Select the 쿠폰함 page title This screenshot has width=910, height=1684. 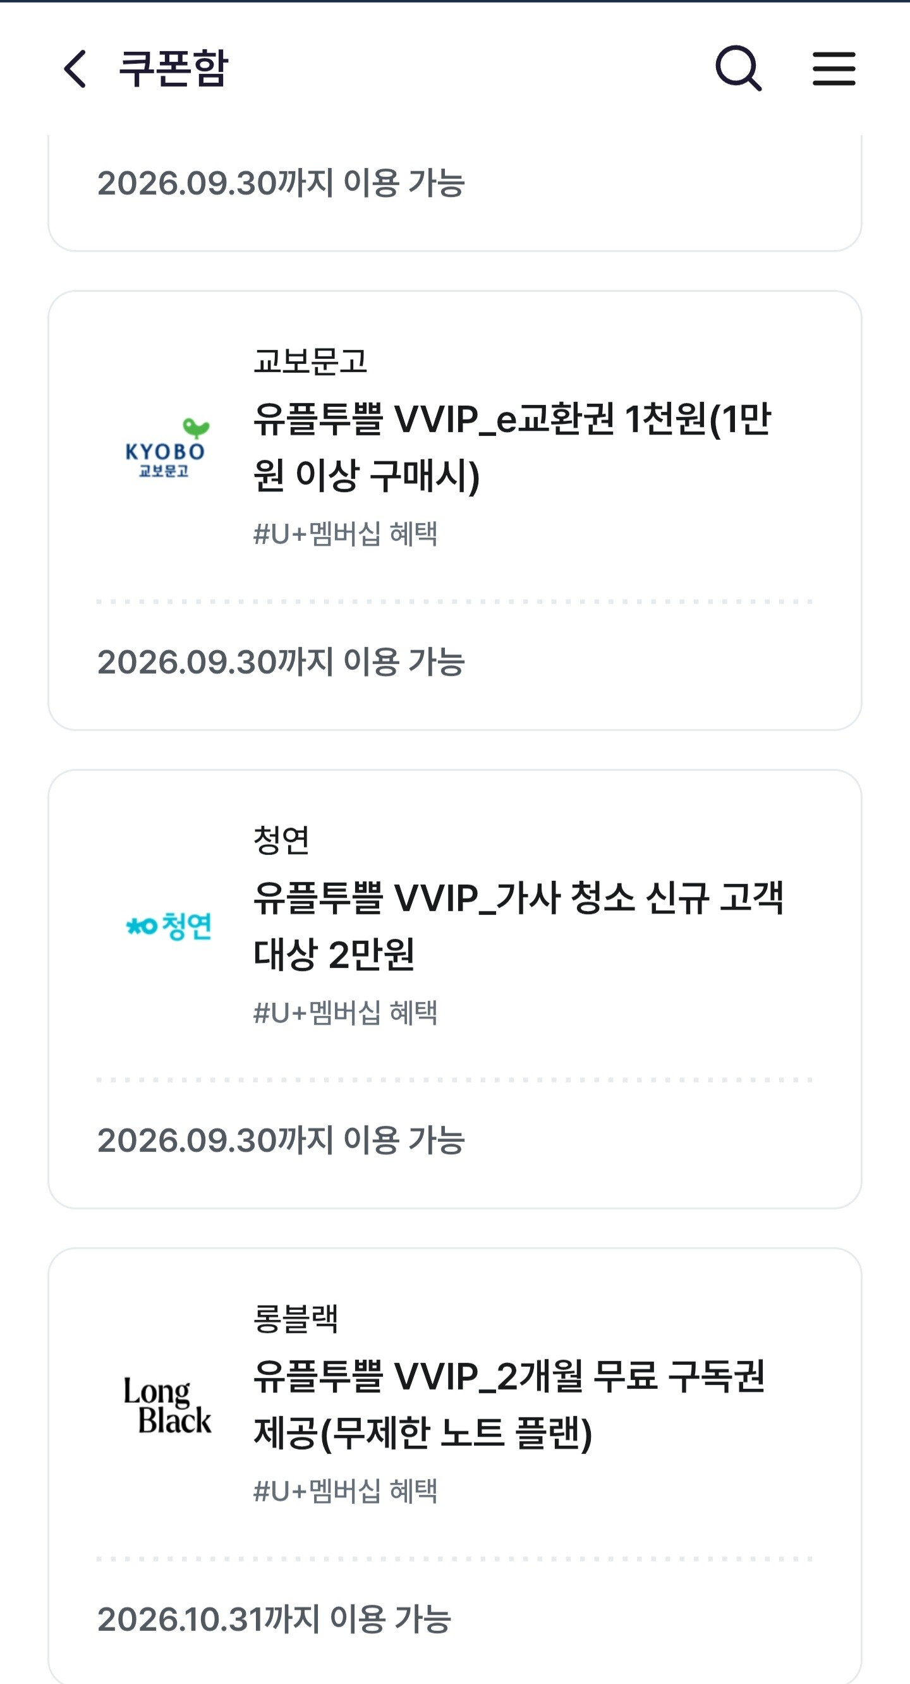[173, 68]
